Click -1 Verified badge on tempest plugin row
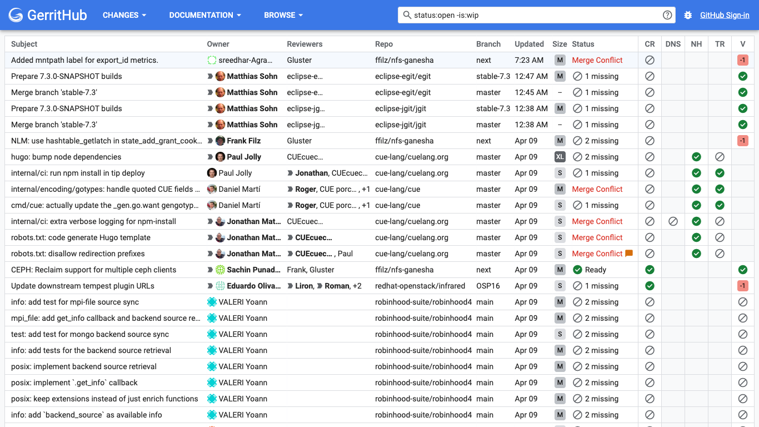This screenshot has height=427, width=759. pyautogui.click(x=742, y=286)
